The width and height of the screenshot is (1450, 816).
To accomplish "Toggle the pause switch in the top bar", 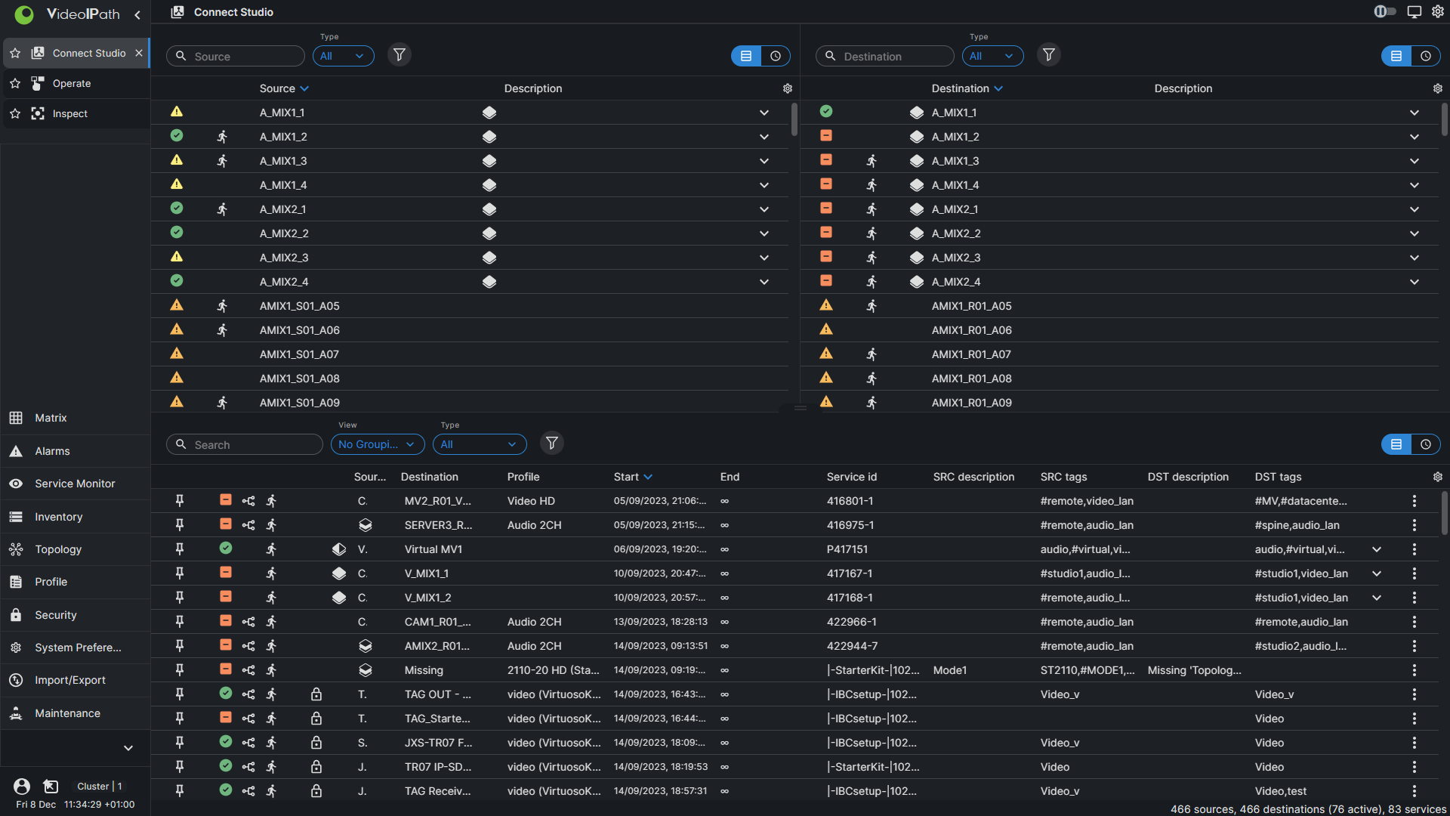I will (x=1384, y=11).
